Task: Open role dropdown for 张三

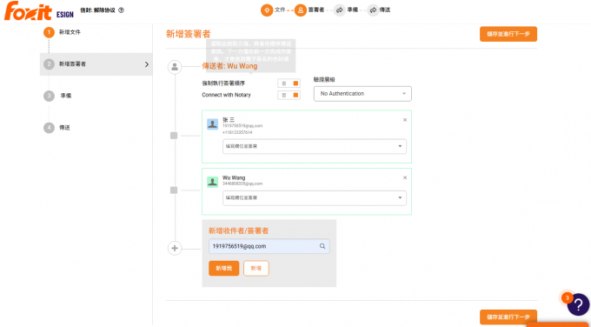Action: [315, 146]
